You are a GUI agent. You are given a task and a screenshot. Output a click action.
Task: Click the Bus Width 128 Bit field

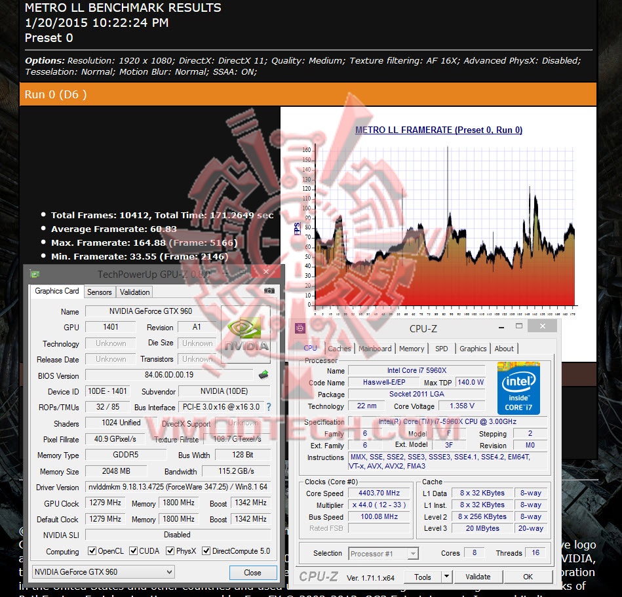point(243,455)
